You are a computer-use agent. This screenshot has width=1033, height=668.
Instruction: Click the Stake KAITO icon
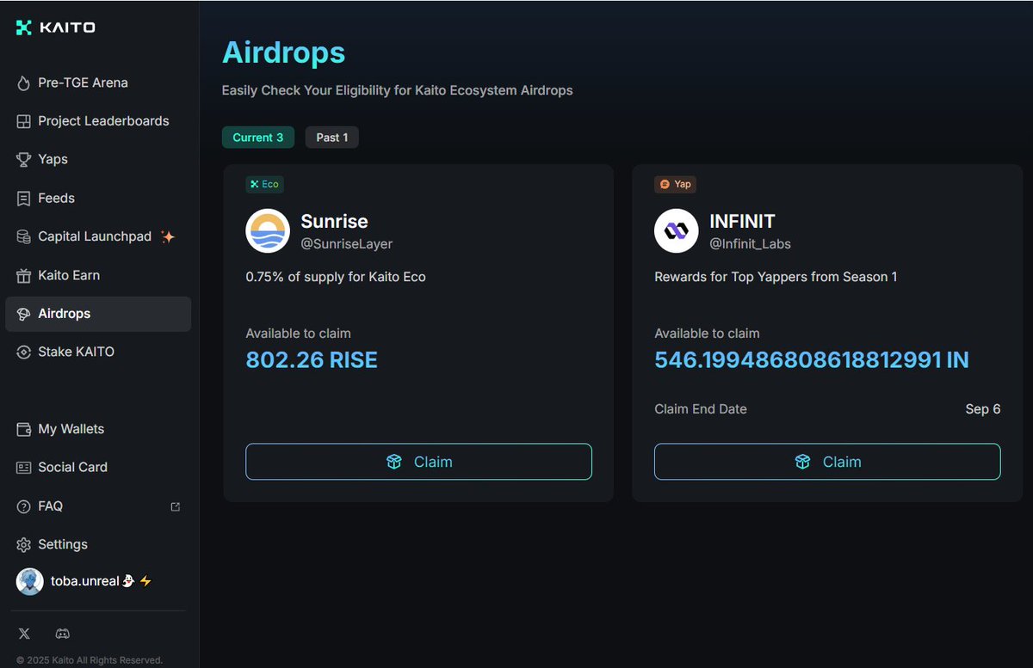(x=24, y=352)
